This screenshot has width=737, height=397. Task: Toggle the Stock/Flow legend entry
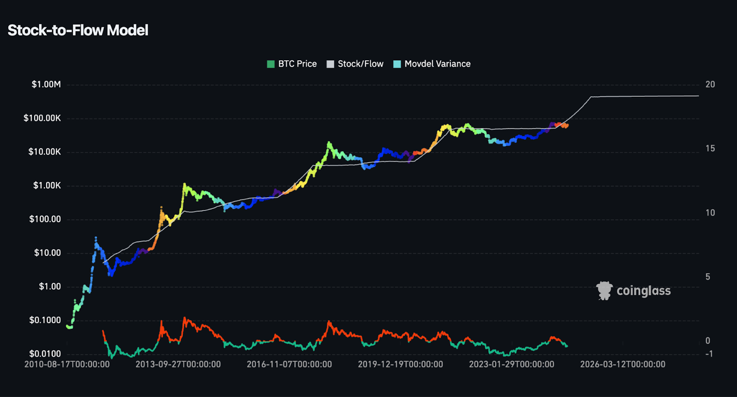[x=355, y=64]
